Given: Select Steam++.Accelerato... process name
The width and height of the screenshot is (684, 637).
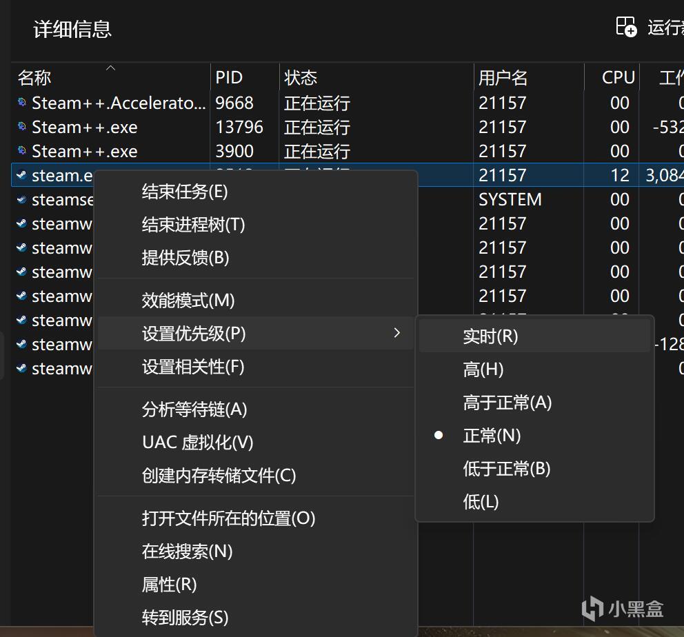Looking at the screenshot, I should 119,103.
